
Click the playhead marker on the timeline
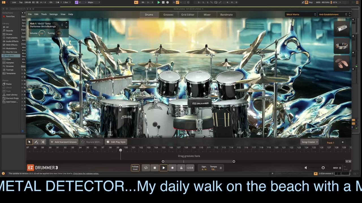(x=120, y=150)
